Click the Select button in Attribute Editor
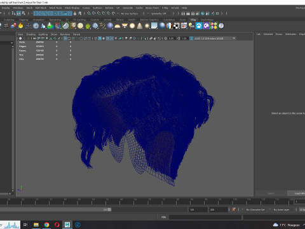305x229 pixels. click(x=271, y=193)
